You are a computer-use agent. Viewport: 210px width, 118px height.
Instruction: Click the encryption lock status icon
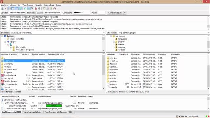click(177, 116)
